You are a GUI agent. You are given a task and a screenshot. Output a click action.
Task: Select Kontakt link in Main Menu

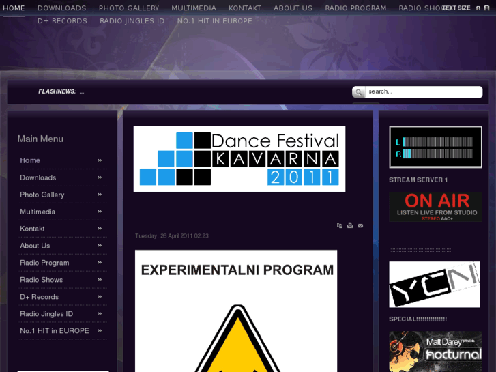pos(32,229)
